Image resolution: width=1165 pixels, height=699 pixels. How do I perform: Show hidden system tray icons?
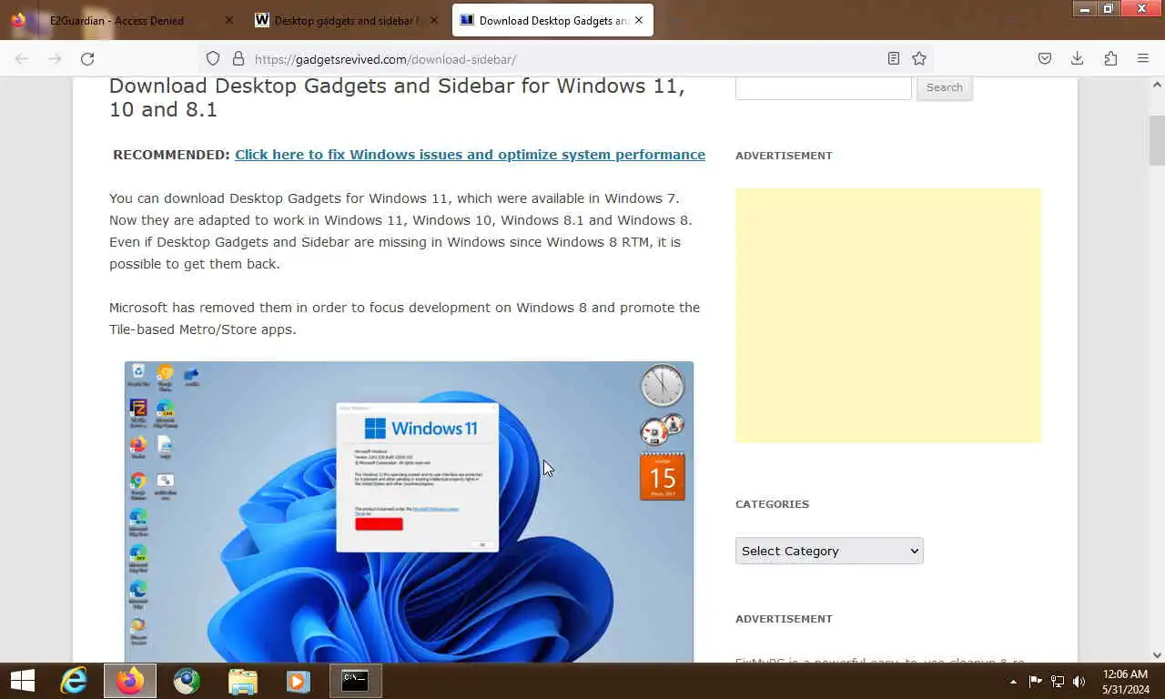(1013, 682)
